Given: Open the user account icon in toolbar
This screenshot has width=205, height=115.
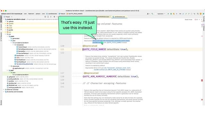Looking at the screenshot, I should pyautogui.click(x=148, y=14).
